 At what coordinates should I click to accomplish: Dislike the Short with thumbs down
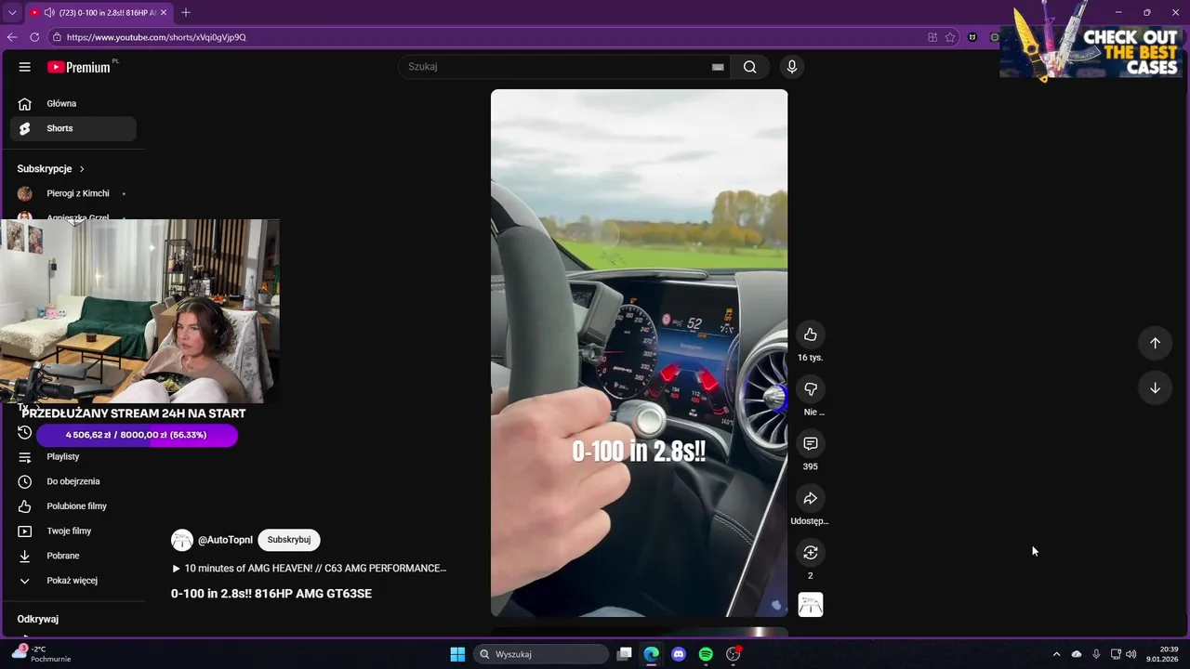click(811, 389)
